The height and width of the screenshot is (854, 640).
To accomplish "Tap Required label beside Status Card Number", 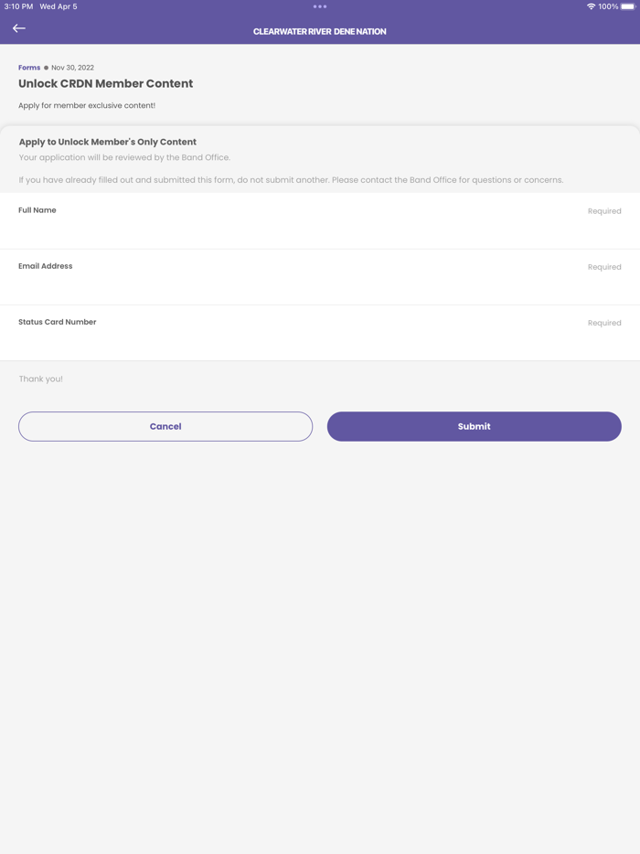I will [604, 323].
